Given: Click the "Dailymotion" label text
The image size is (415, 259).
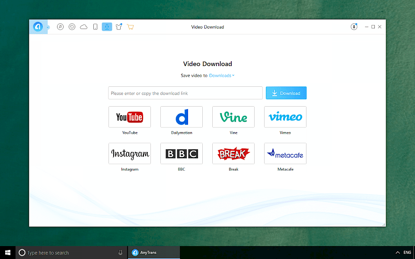Looking at the screenshot, I should coord(182,133).
